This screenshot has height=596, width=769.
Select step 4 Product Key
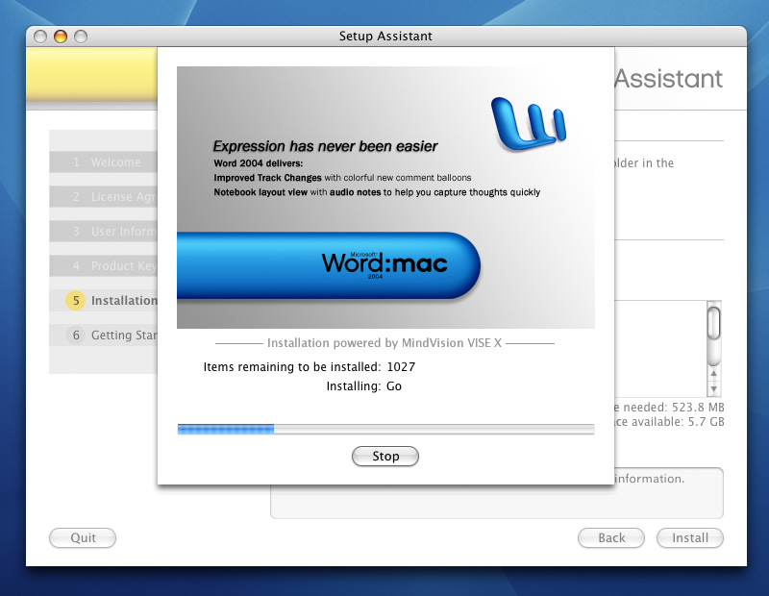pos(103,266)
